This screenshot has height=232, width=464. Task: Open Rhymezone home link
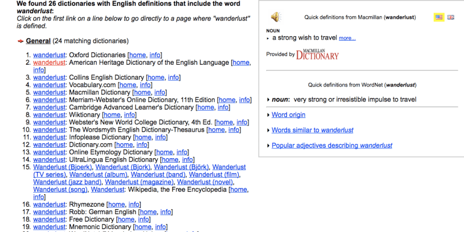coord(116,204)
